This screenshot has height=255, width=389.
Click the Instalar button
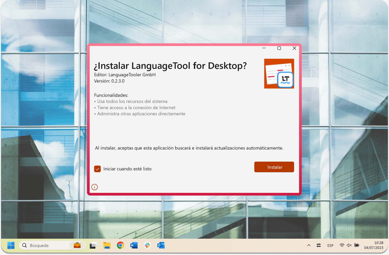(274, 167)
